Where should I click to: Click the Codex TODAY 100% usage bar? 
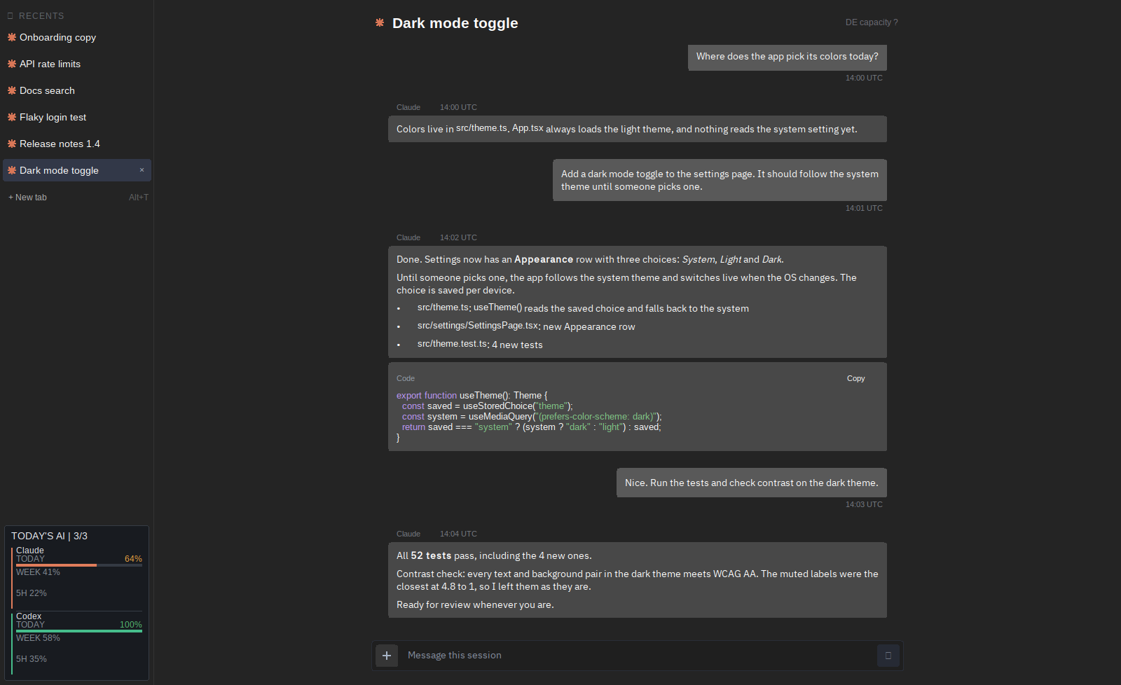pos(79,630)
